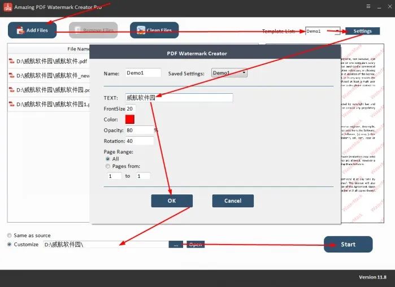Select the Pages from radio option

(x=107, y=166)
